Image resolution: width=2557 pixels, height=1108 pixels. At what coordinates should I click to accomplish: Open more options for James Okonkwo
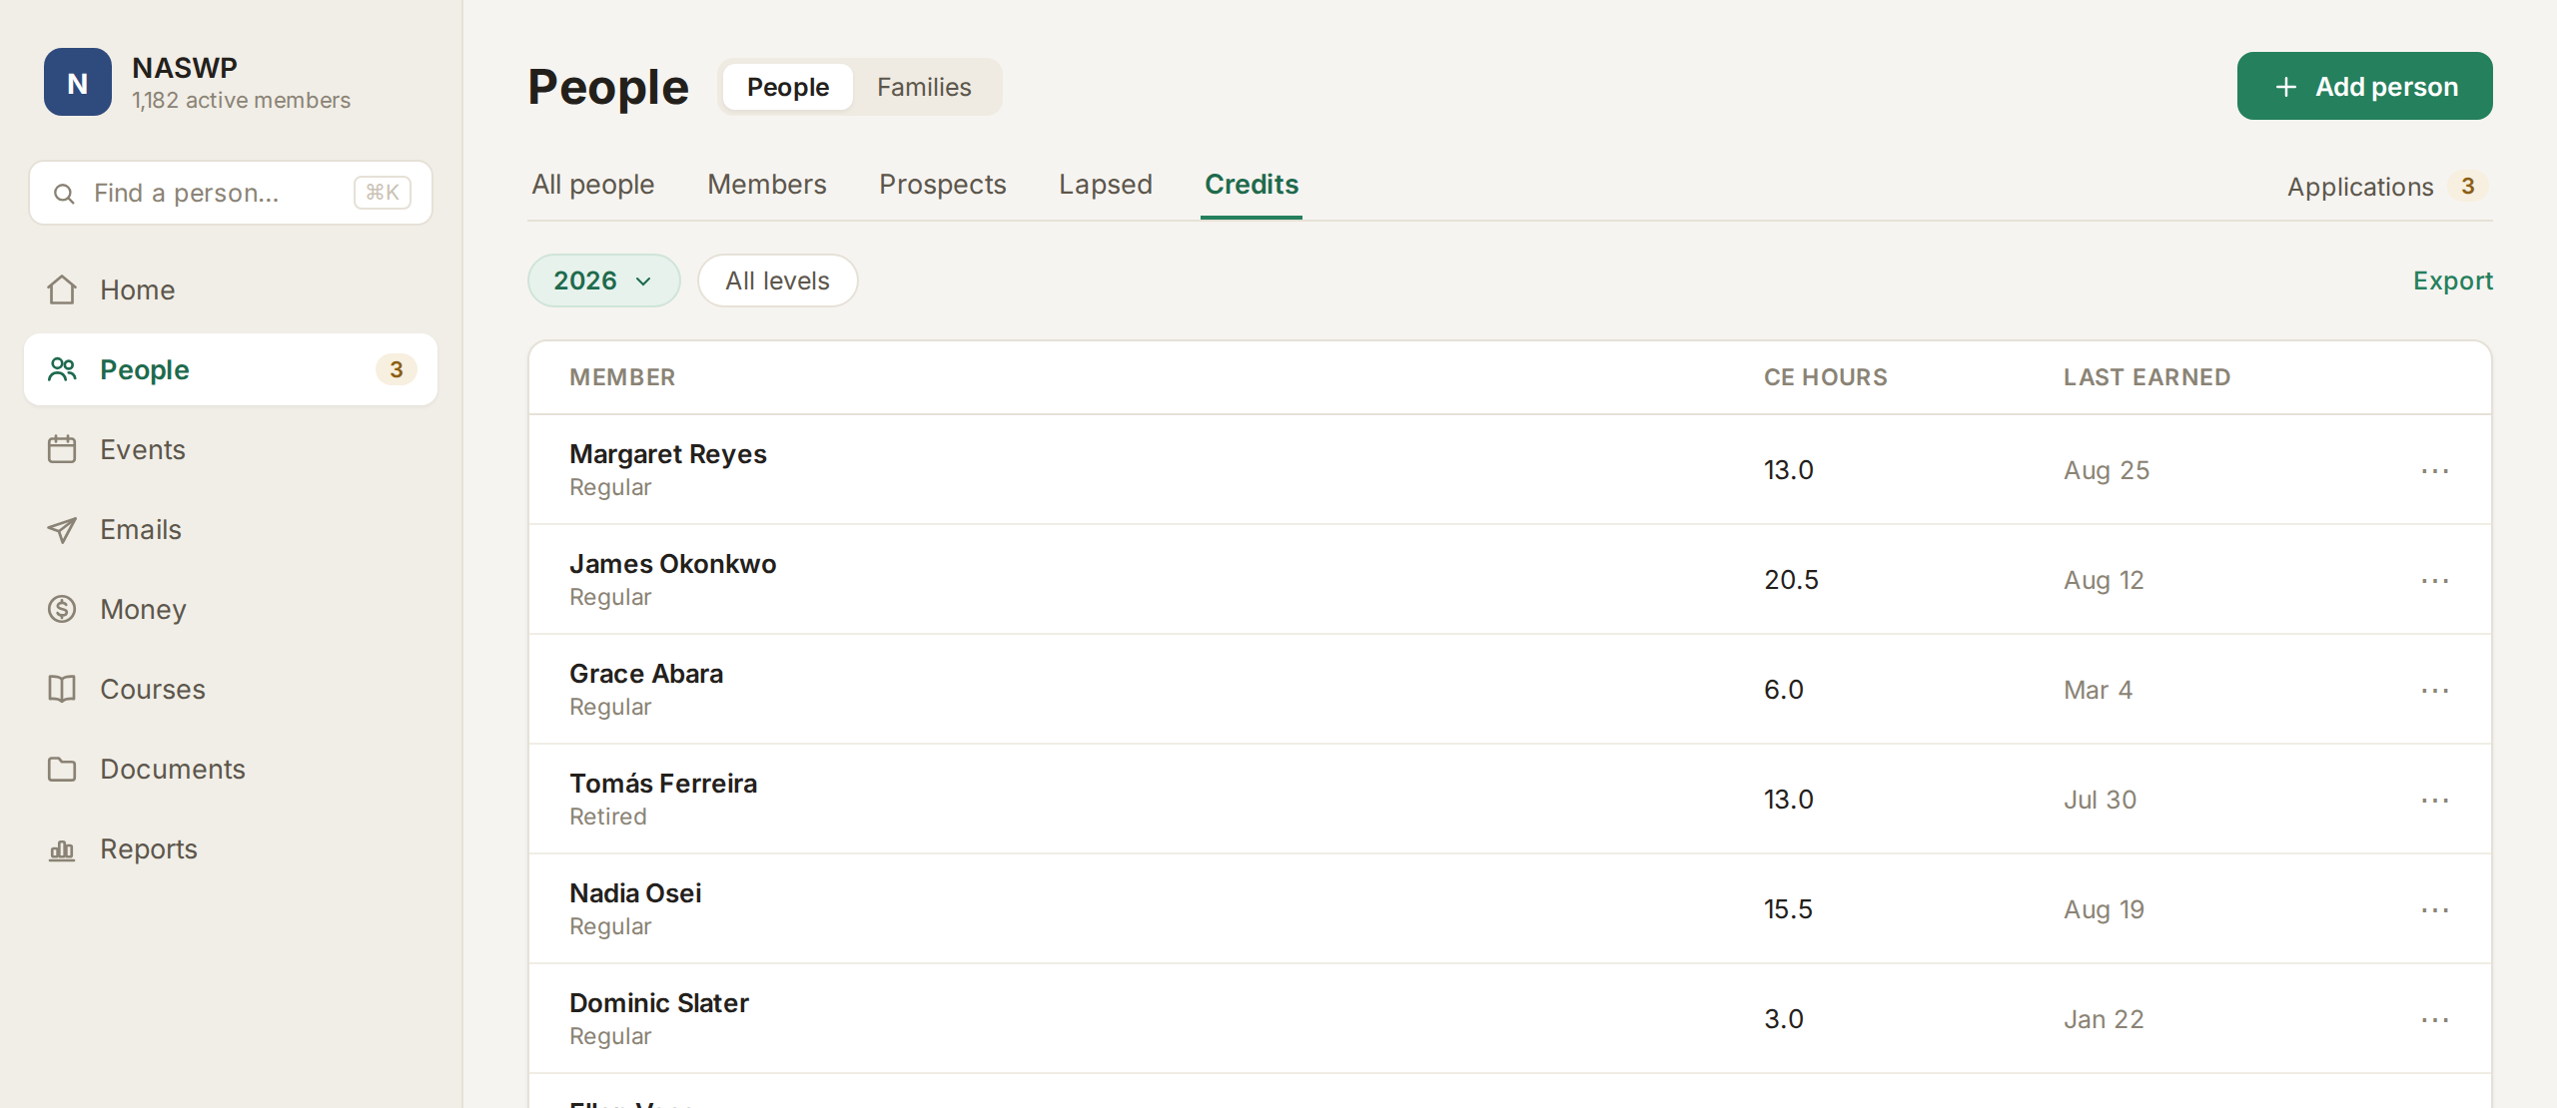pos(2435,580)
